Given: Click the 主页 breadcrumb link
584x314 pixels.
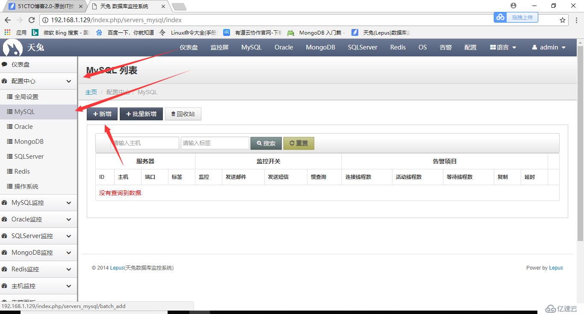Looking at the screenshot, I should (91, 92).
